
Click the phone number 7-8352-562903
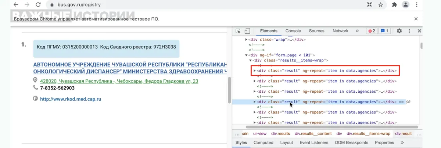click(x=57, y=88)
